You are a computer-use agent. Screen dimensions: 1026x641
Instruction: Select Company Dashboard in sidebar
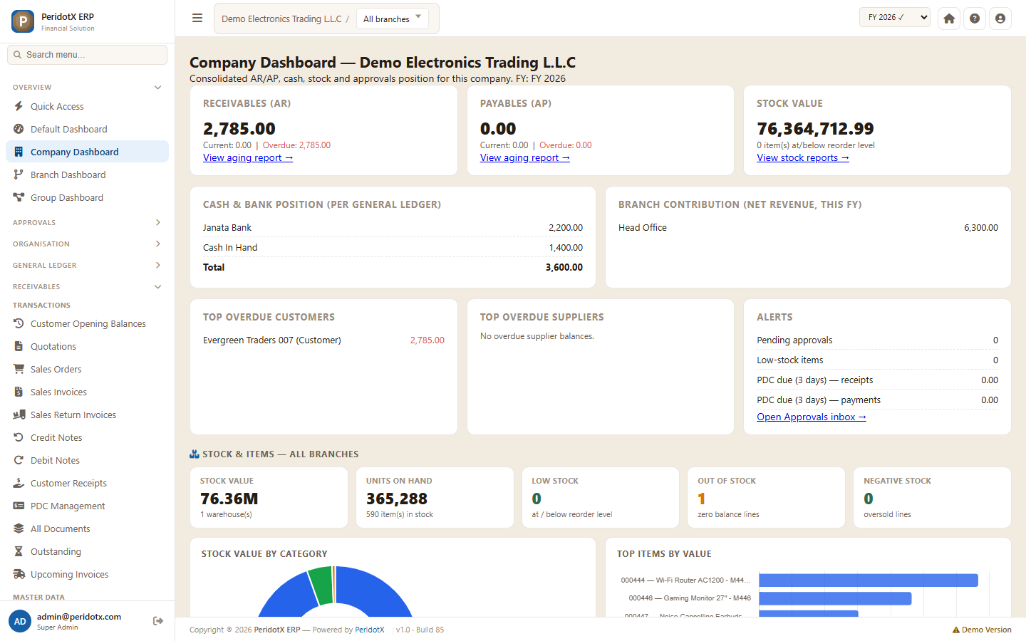[88, 152]
